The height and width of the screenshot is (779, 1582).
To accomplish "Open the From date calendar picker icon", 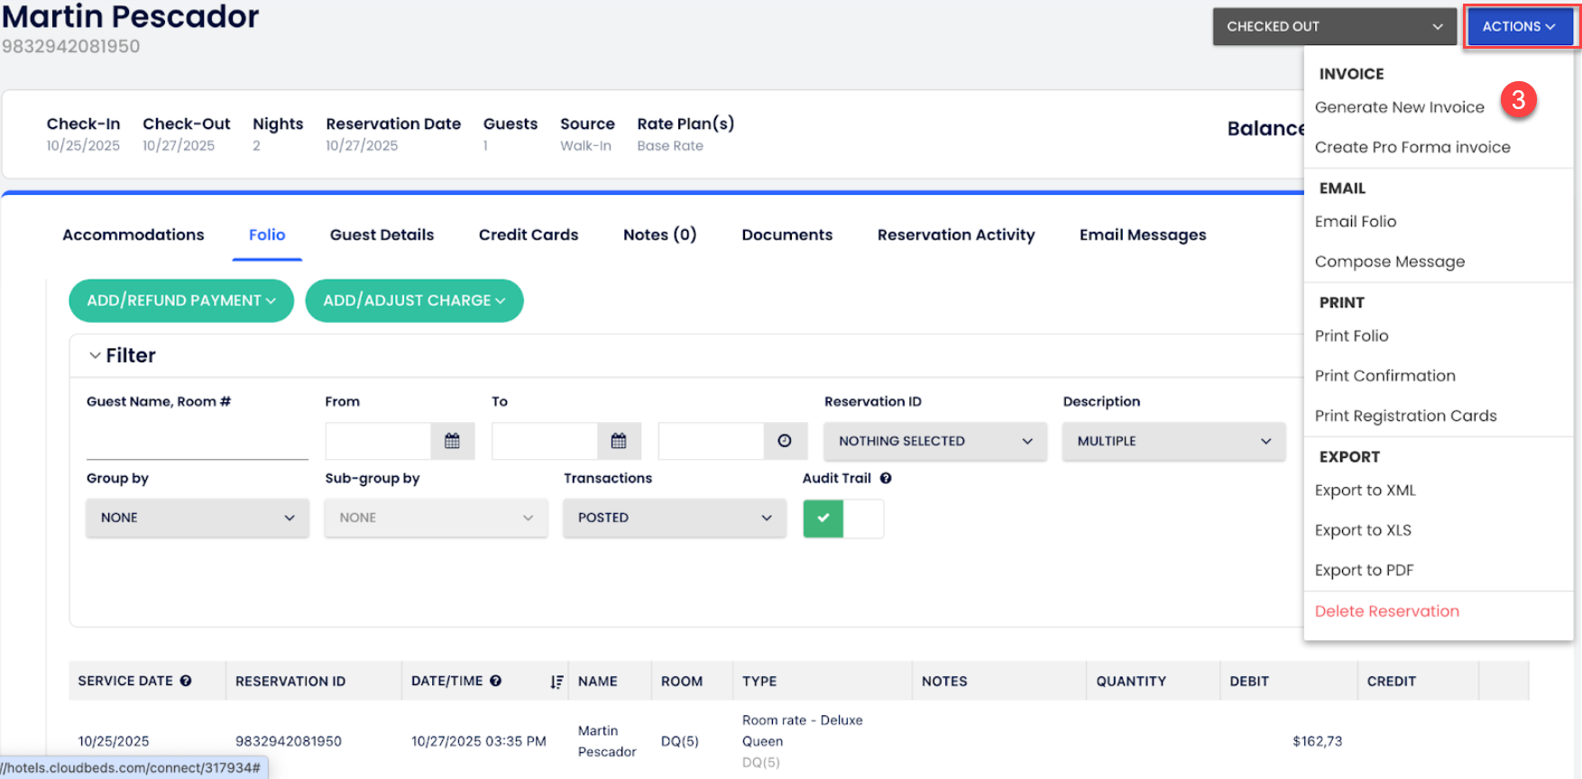I will [452, 441].
